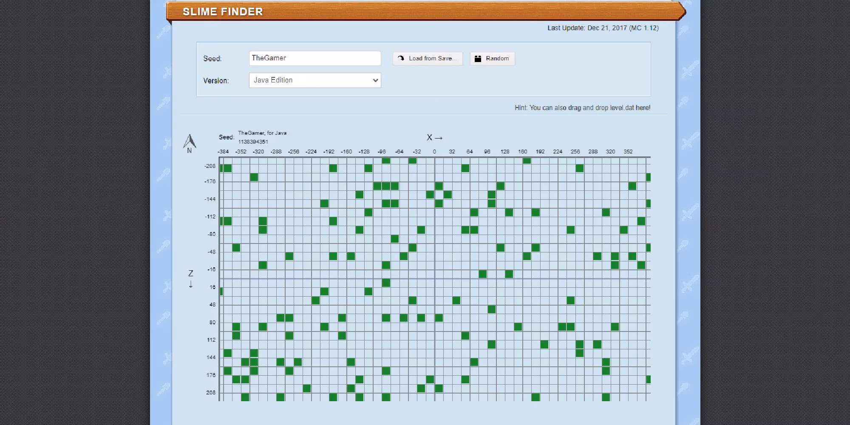
Task: Click the X-axis coordinate label 0
Action: [434, 152]
